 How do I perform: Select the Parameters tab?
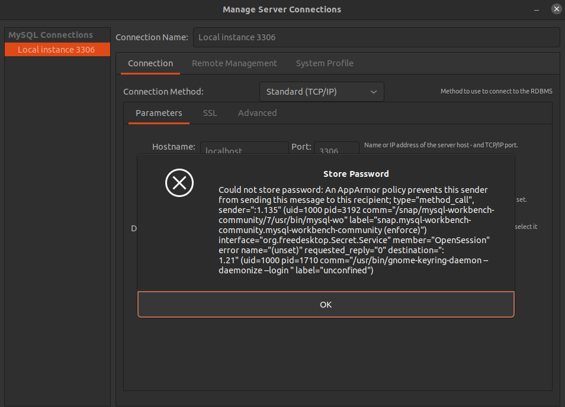[158, 113]
